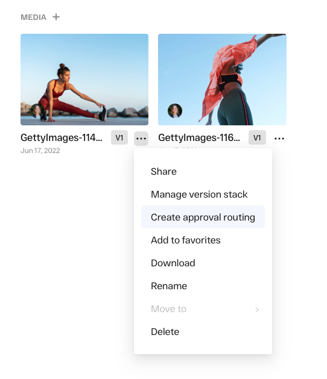This screenshot has height=379, width=327.
Task: Click the GettyImages-116 file name
Action: point(199,137)
